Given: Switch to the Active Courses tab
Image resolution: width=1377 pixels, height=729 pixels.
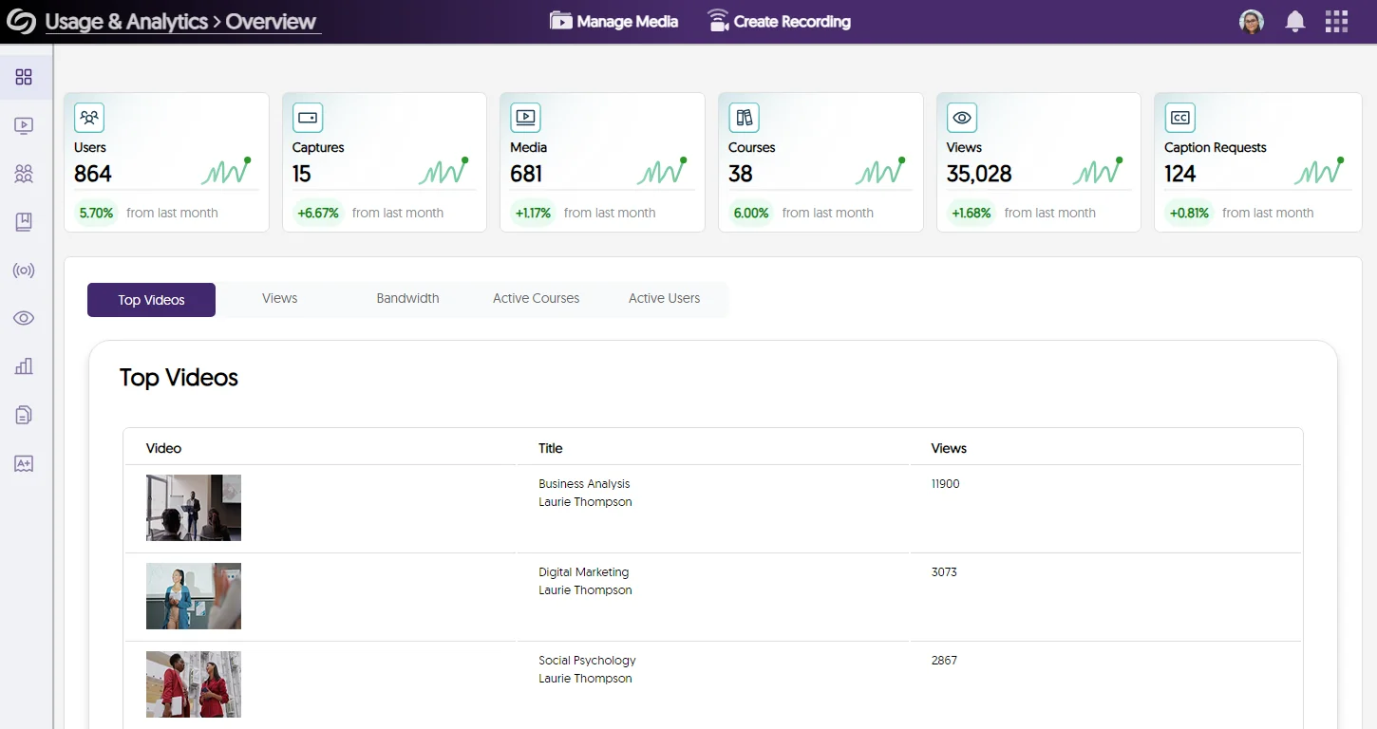Looking at the screenshot, I should (x=536, y=298).
